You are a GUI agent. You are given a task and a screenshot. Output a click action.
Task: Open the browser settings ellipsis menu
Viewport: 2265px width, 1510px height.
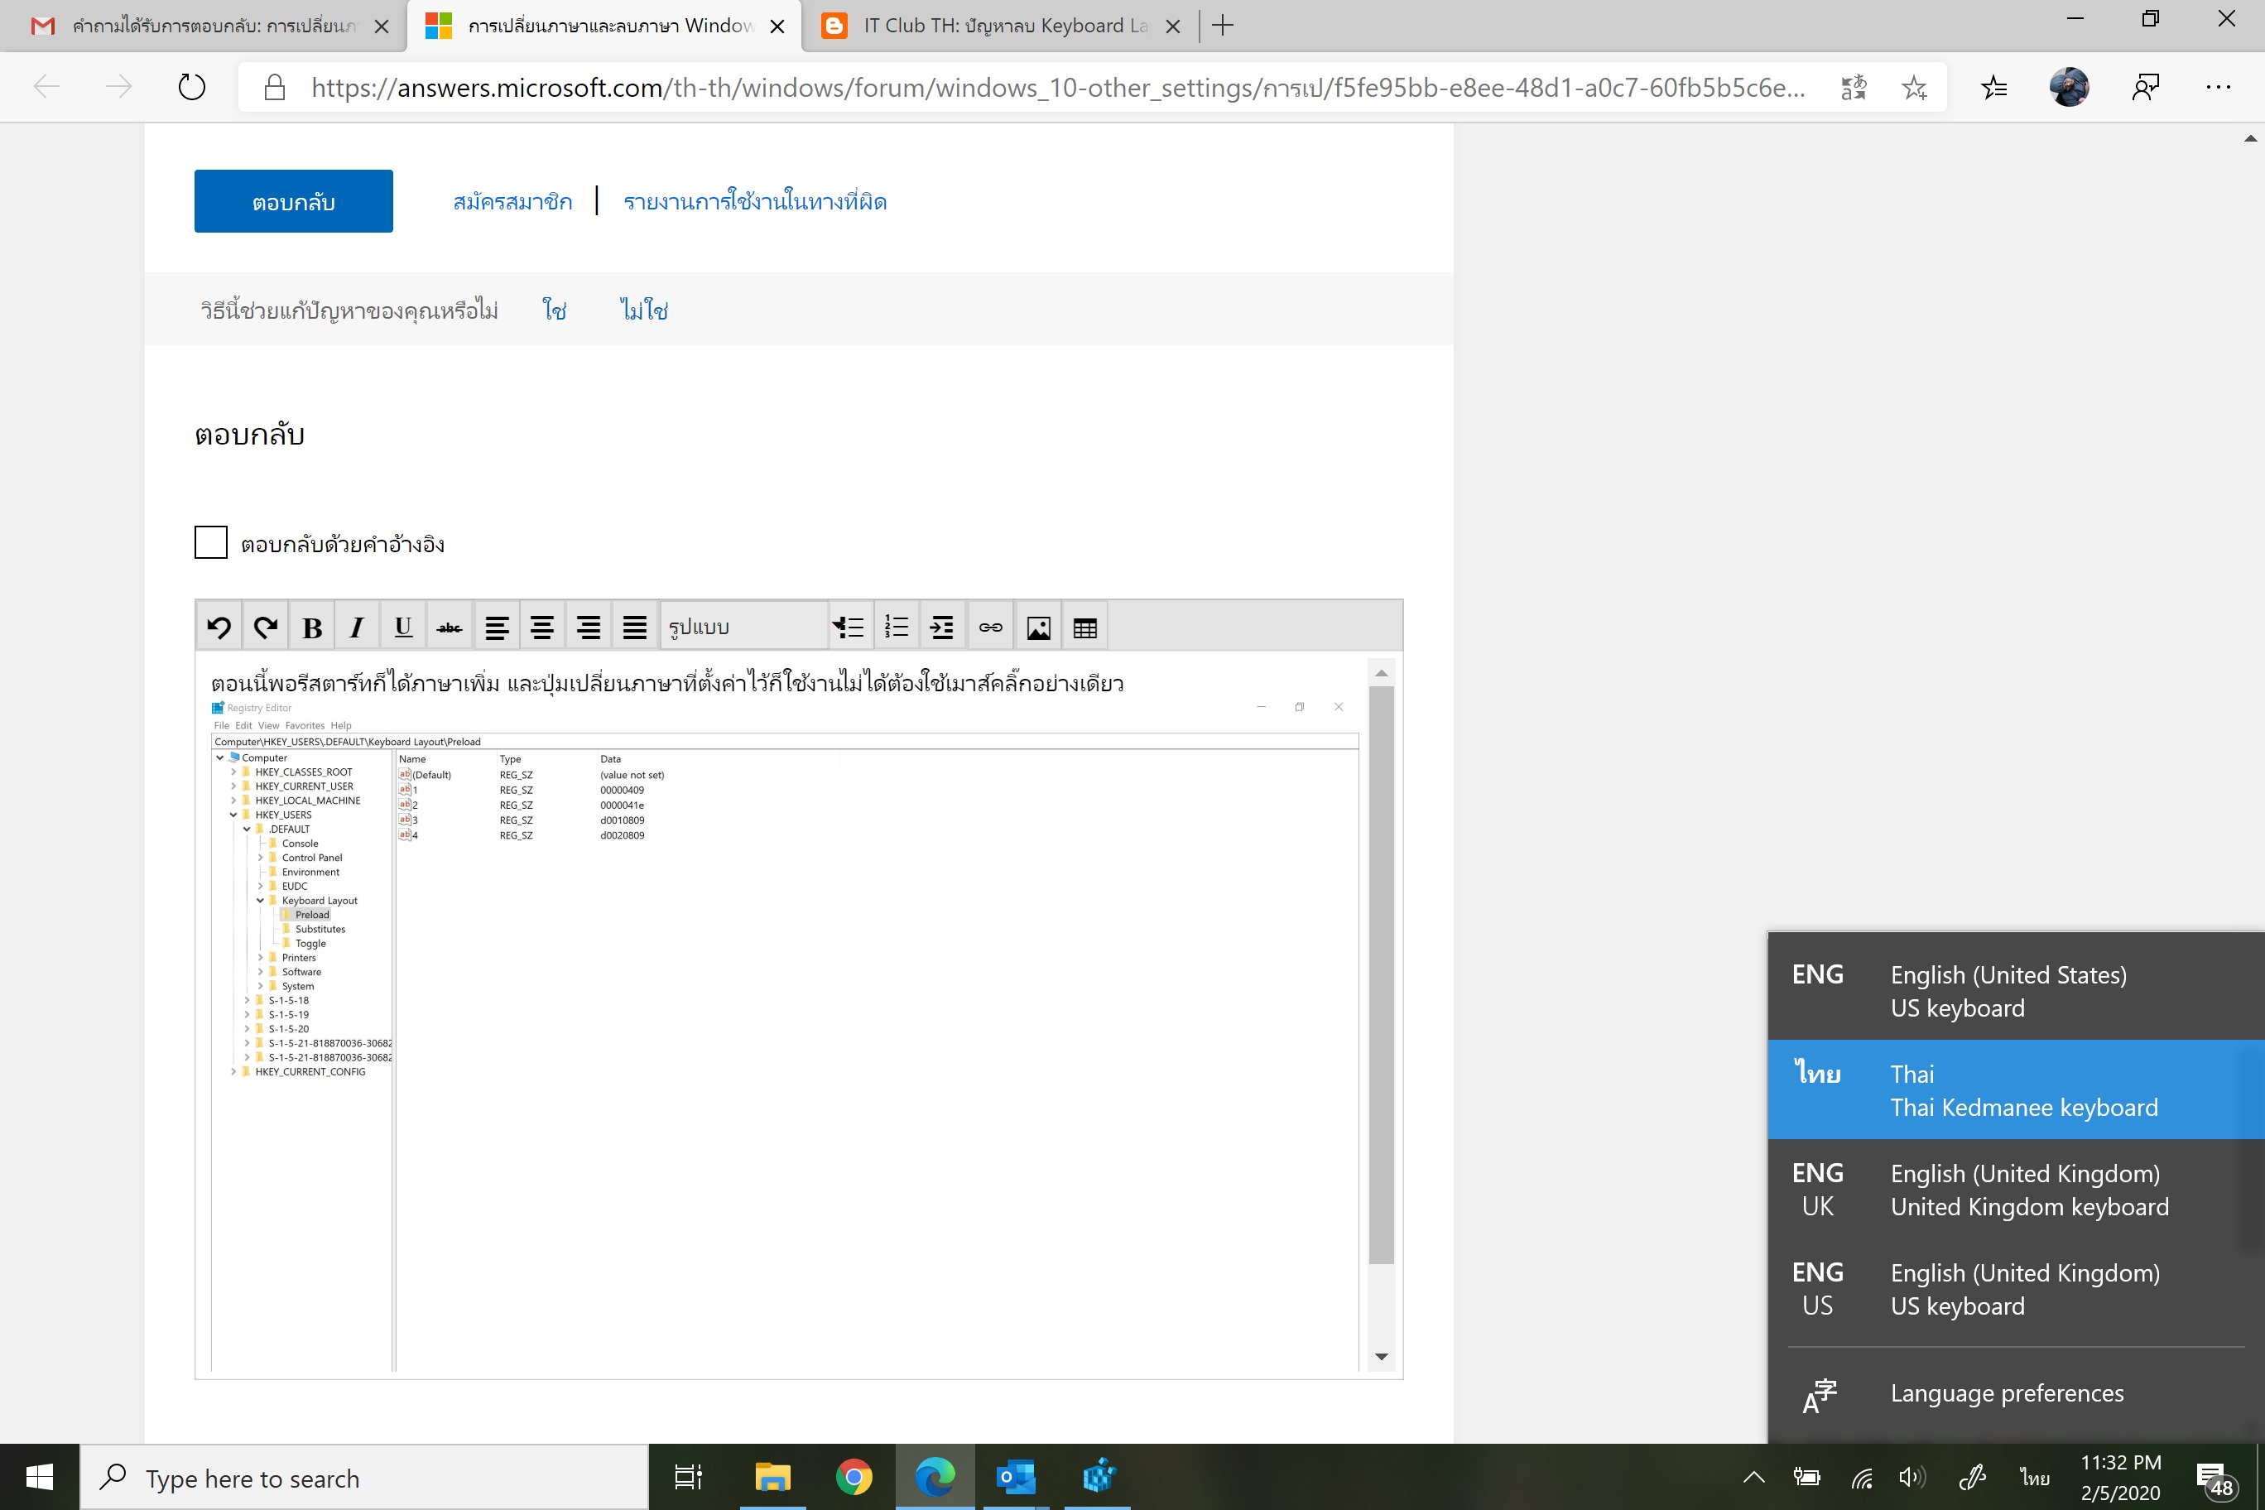click(2218, 88)
